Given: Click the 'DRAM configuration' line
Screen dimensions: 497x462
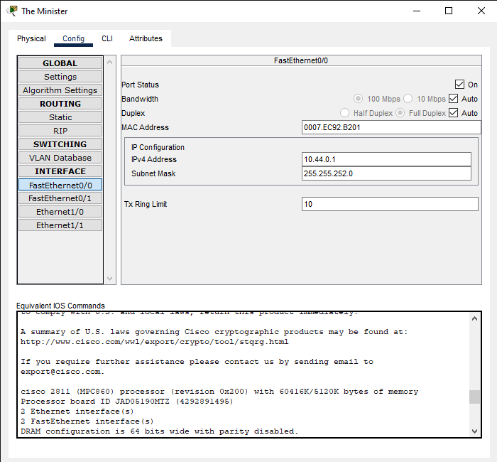Looking at the screenshot, I should click(160, 431).
